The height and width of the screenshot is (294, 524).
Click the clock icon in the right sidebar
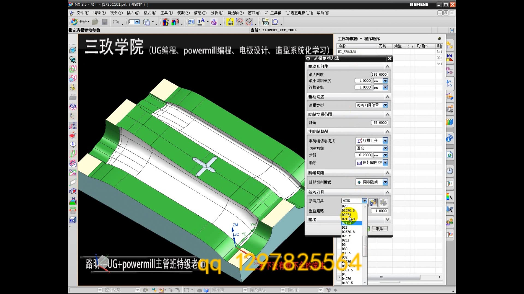coord(449,171)
